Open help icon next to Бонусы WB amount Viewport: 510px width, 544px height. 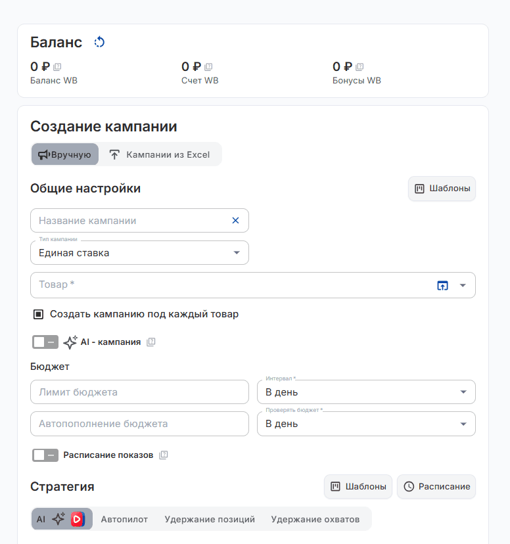tap(359, 66)
